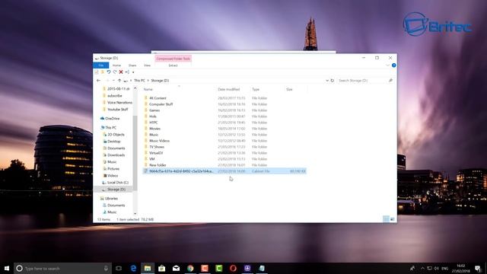
Task: Expand the ribbon using the chevron
Action: coord(387,65)
